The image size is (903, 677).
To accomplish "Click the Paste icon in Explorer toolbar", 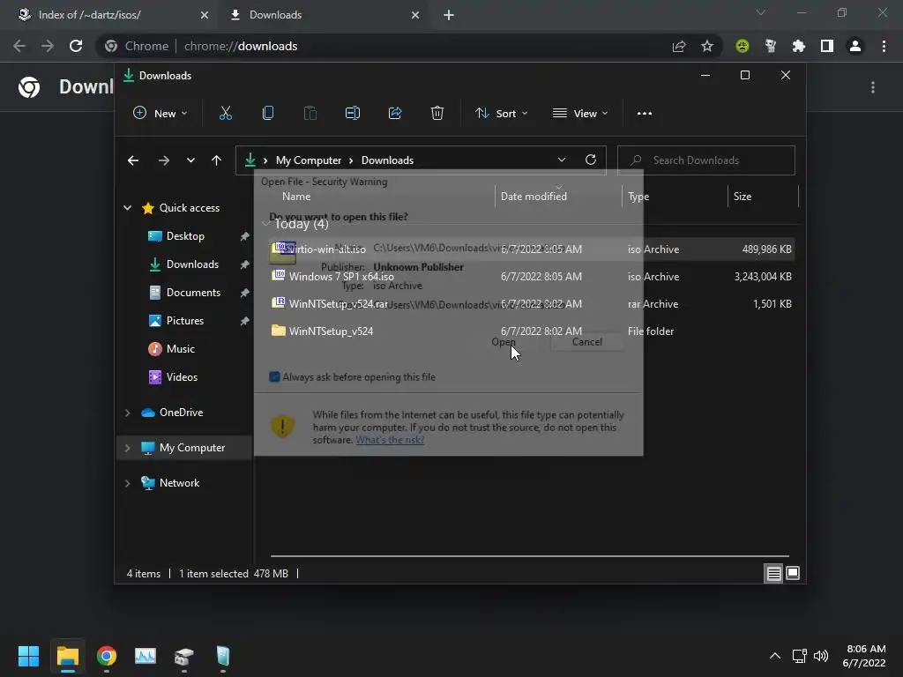I will (x=310, y=114).
